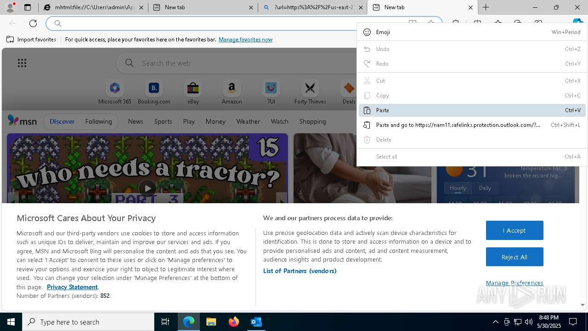Screen dimensions: 588x331
Task: Open List of Partners (vendors) link
Action: pyautogui.click(x=300, y=271)
